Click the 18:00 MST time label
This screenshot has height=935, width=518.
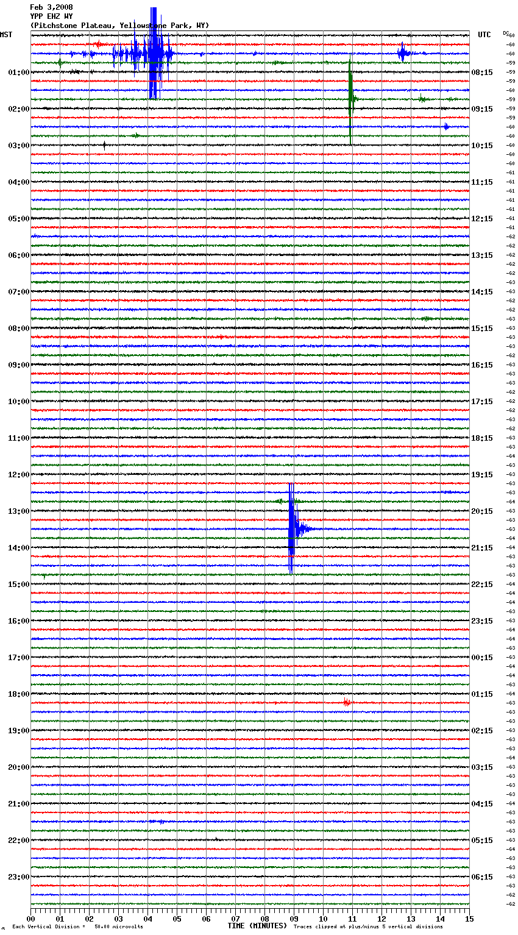19,694
